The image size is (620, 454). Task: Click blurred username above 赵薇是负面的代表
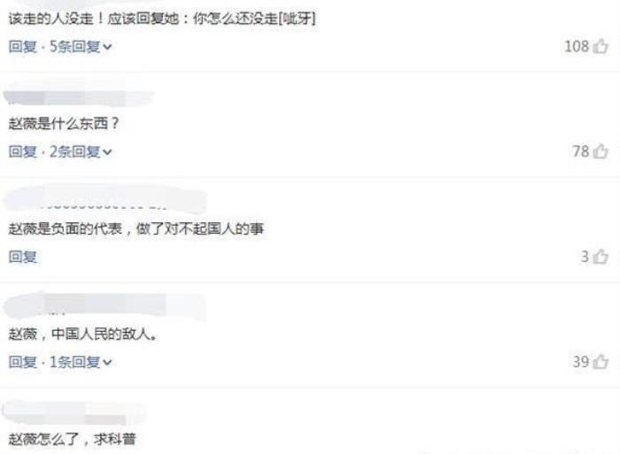point(105,200)
